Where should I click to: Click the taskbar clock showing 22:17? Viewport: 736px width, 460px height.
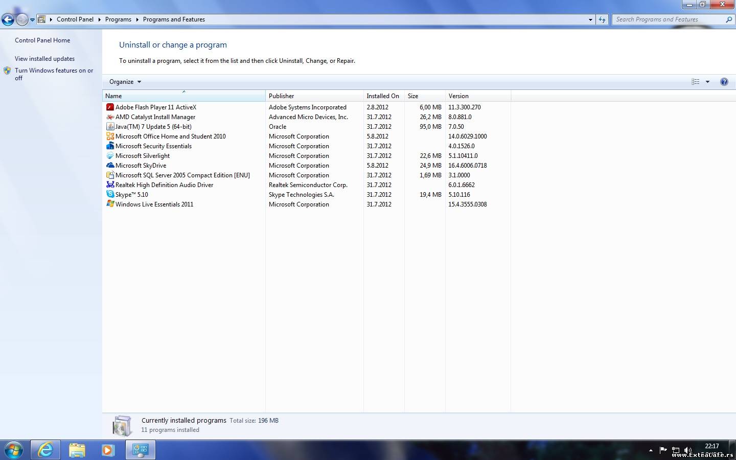(x=712, y=446)
